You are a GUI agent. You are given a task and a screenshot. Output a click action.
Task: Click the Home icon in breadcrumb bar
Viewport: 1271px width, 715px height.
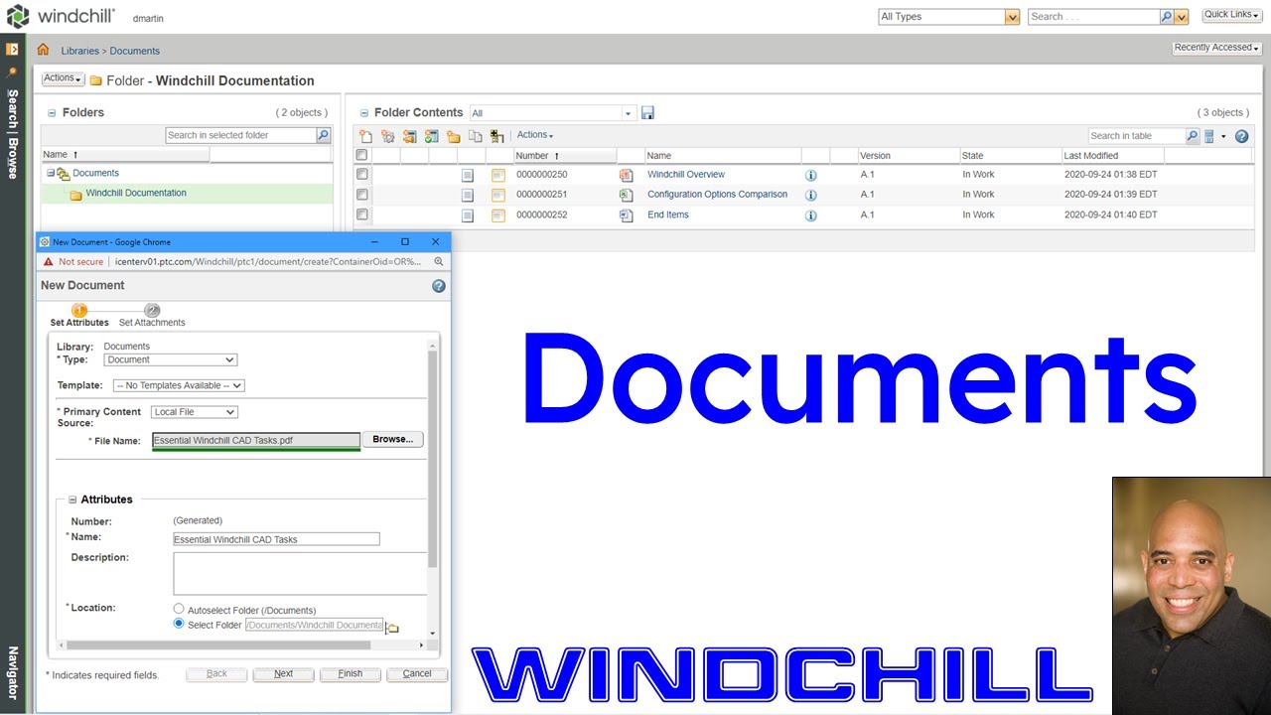[43, 50]
